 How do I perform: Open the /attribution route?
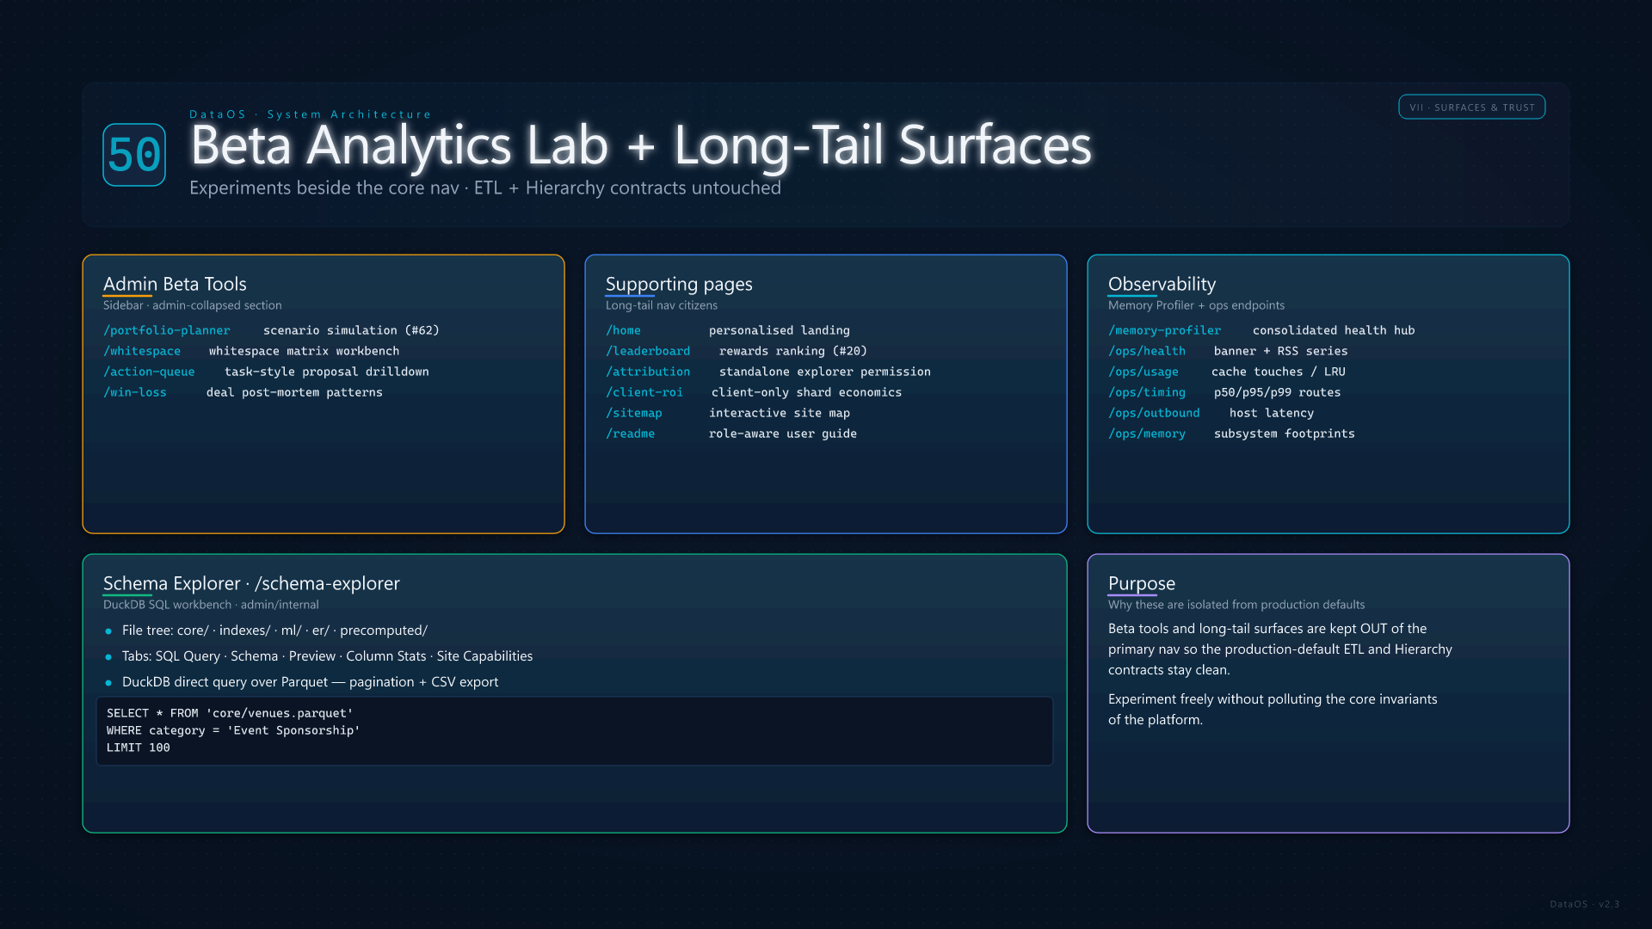pyautogui.click(x=648, y=372)
